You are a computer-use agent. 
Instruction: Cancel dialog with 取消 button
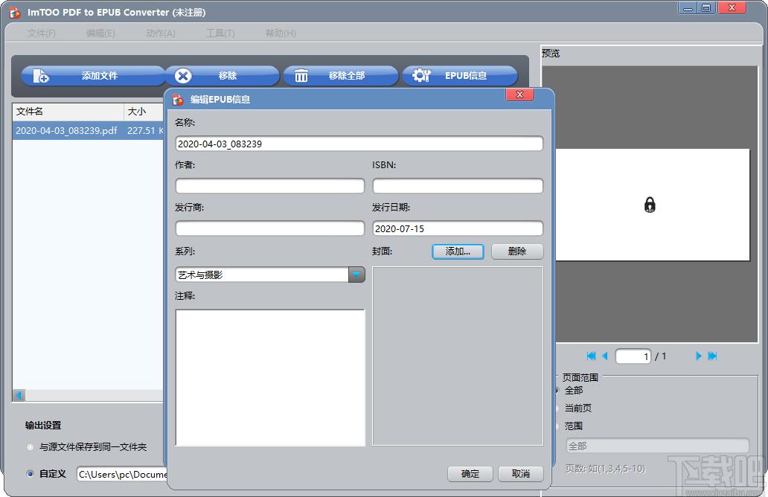521,473
